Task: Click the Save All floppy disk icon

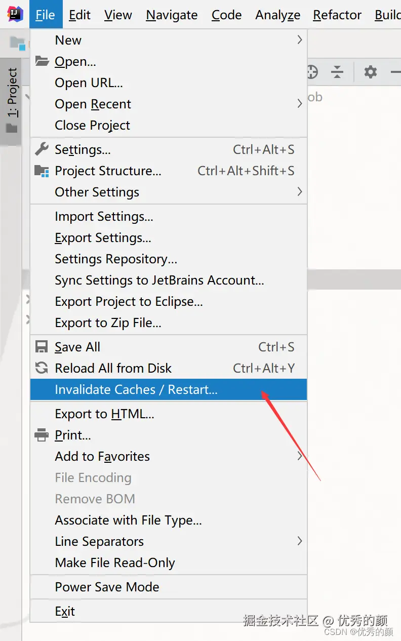Action: 42,347
